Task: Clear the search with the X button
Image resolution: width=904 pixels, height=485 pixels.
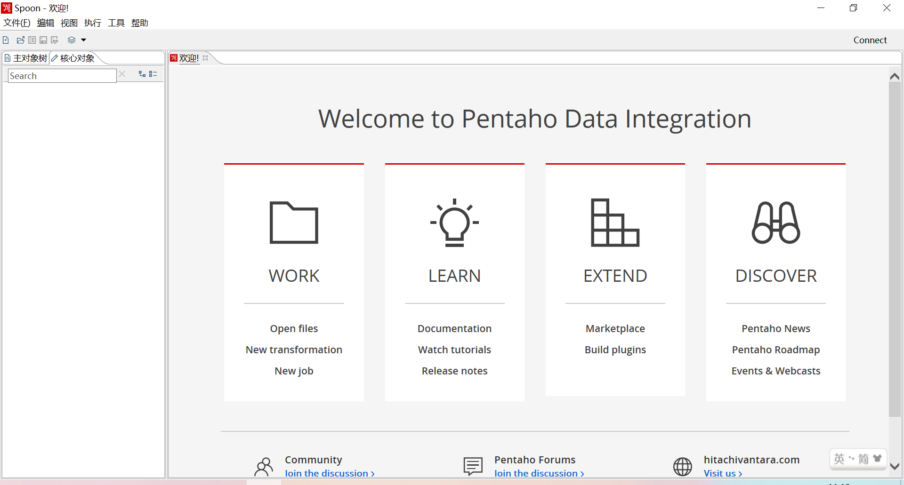Action: tap(122, 74)
